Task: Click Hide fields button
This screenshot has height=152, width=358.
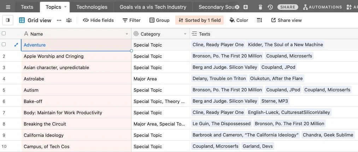Action: coord(98,20)
